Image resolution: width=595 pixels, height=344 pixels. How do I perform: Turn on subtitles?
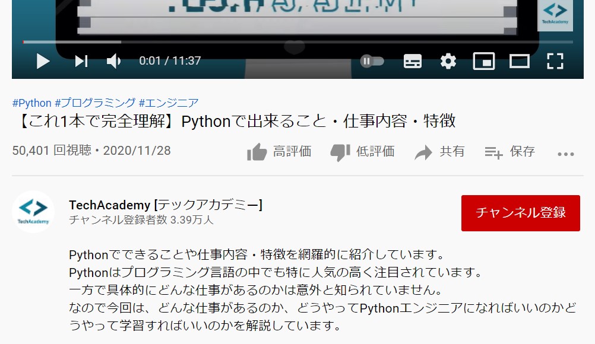(412, 60)
